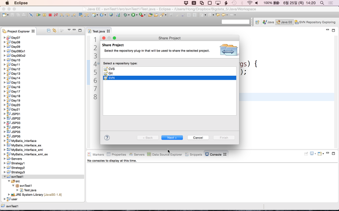Click the Open Web Browser globe icon
Image resolution: width=339 pixels, height=211 pixels.
click(x=111, y=15)
